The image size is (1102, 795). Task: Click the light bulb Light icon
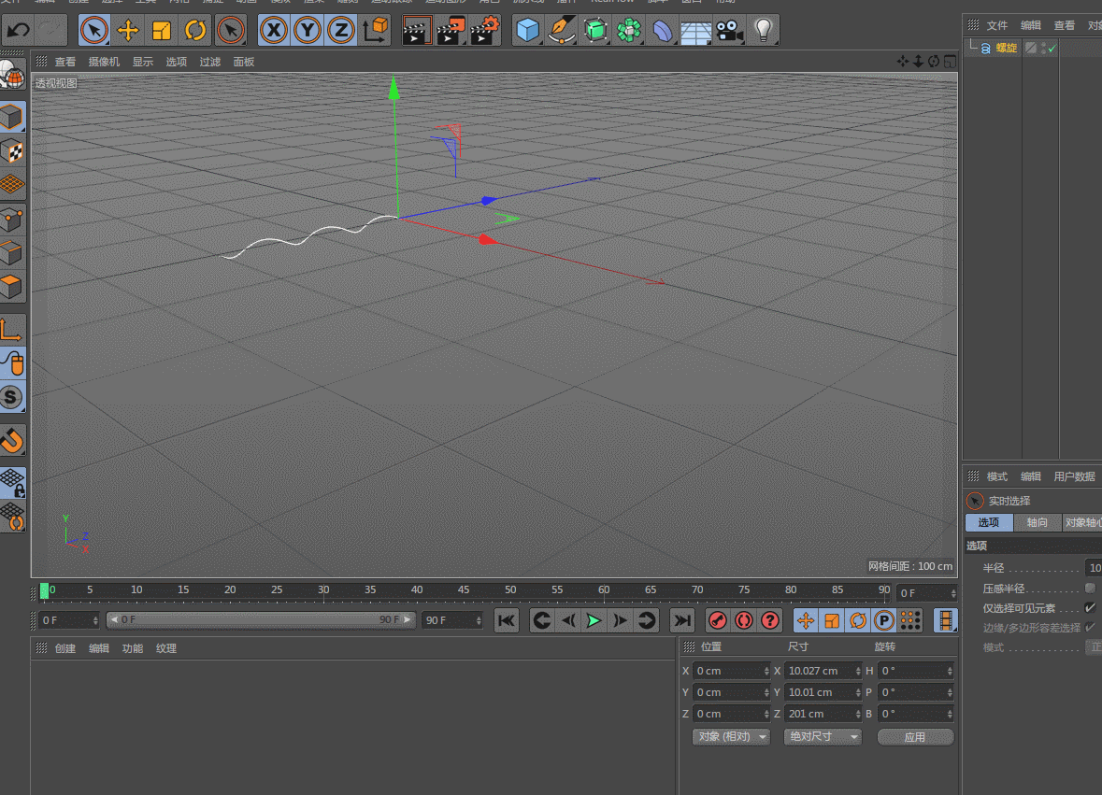764,31
